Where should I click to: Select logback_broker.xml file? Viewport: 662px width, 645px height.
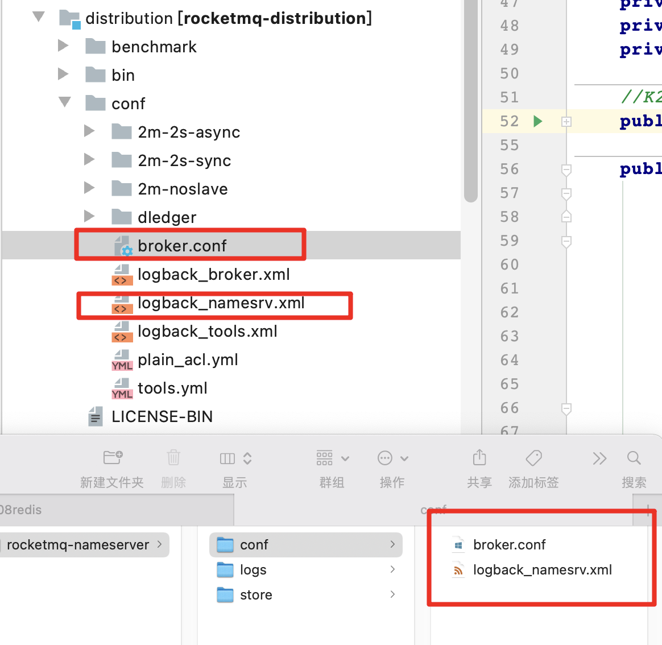[x=214, y=274]
